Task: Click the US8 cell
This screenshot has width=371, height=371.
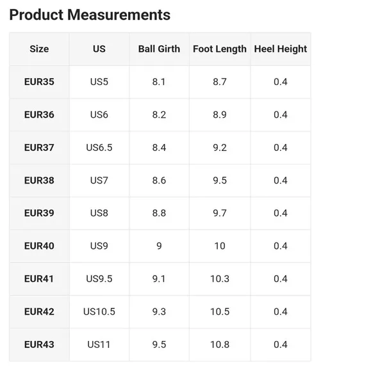Action: tap(99, 213)
